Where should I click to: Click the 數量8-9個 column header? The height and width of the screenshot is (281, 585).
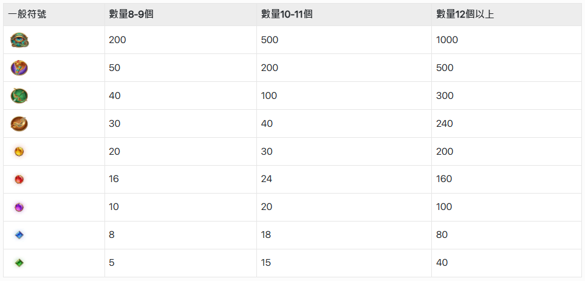click(131, 14)
